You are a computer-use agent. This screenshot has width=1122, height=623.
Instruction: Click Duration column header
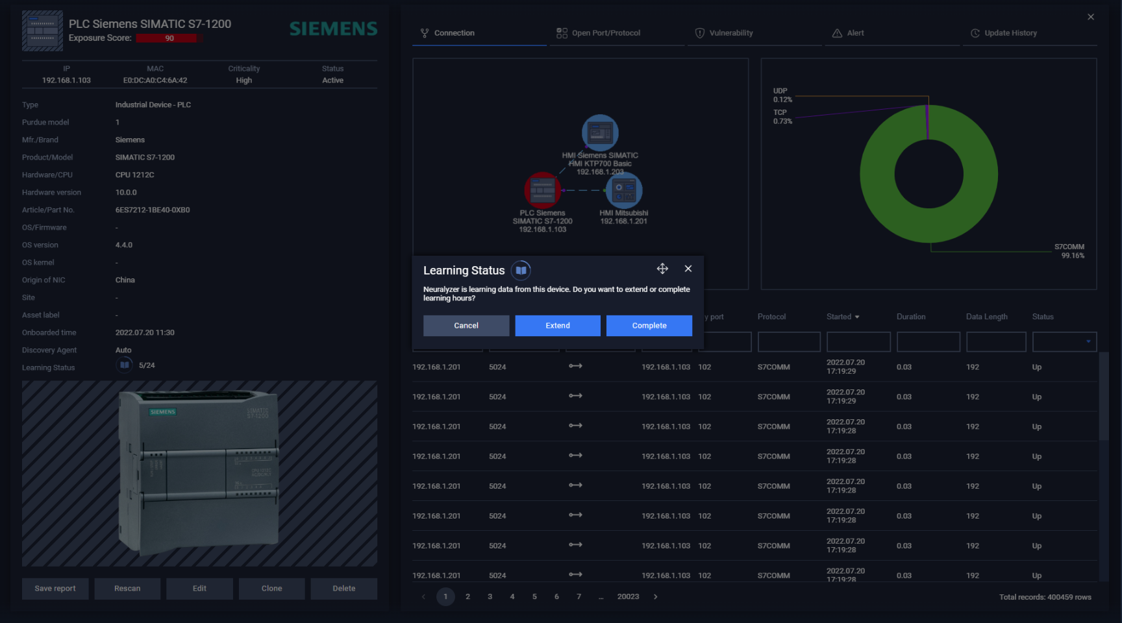point(911,317)
